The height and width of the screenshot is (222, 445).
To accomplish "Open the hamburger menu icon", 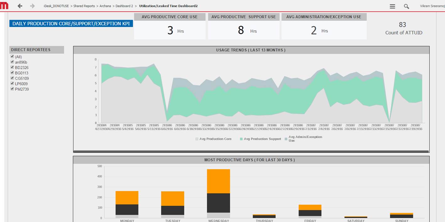I will (x=392, y=6).
